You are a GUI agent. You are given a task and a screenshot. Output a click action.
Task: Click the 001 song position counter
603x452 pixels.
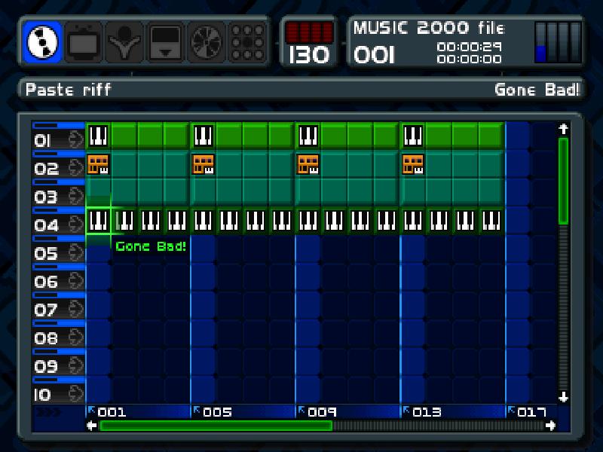(374, 55)
